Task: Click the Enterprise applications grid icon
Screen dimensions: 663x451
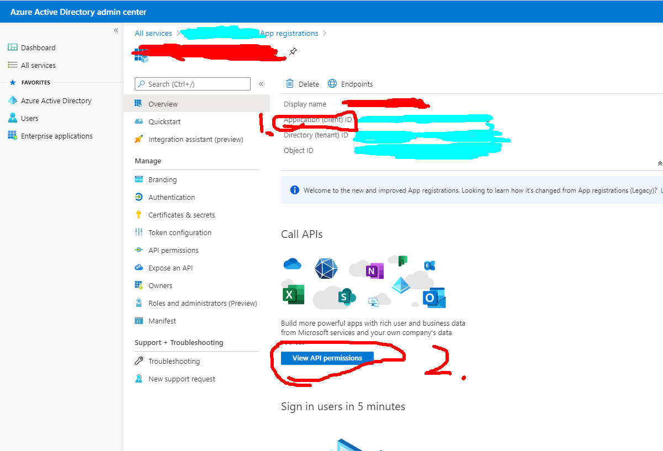Action: [x=12, y=136]
